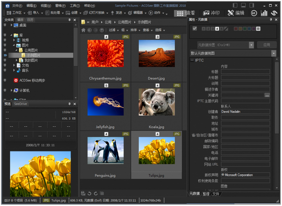This screenshot has height=206, width=282.
Task: Switch to the SeeDrive tab
Action: pos(20,104)
